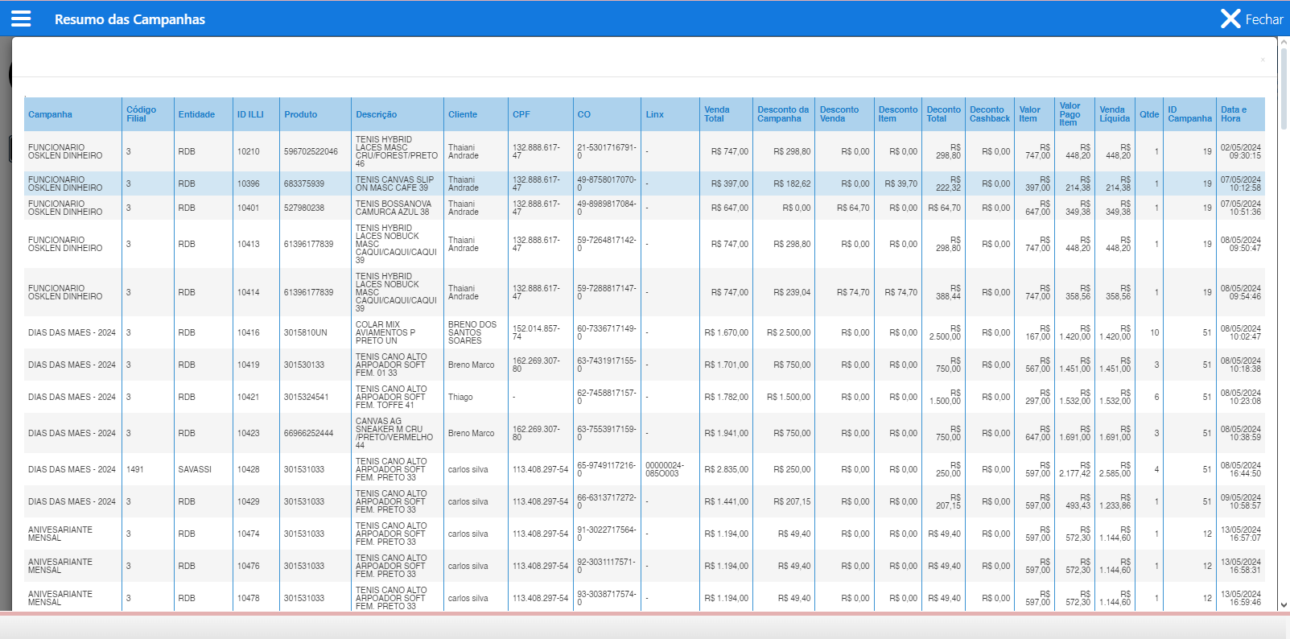Click the Desconto da Campanha header

[782, 114]
